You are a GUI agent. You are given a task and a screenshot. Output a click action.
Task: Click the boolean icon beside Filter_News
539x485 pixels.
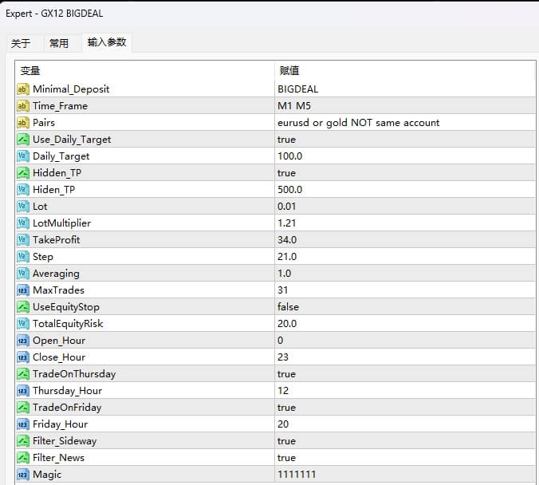[x=22, y=458]
